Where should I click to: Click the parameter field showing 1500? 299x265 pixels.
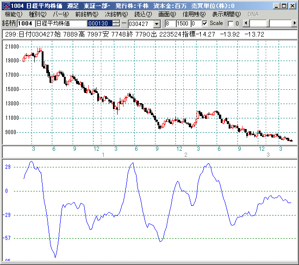[x=183, y=24]
